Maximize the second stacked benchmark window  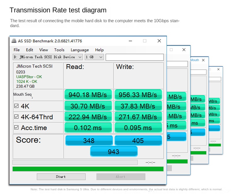171,50
